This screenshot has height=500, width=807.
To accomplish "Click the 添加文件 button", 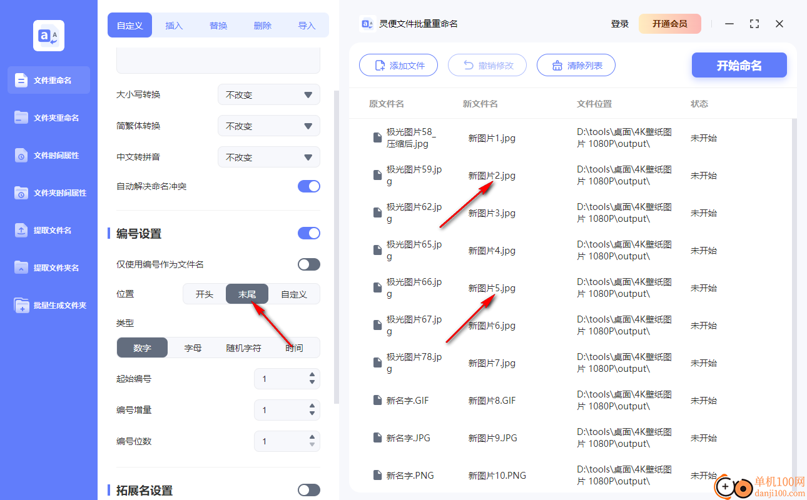I will [x=398, y=65].
